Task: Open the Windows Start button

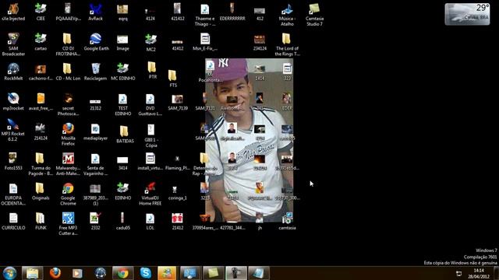Action: (9, 273)
